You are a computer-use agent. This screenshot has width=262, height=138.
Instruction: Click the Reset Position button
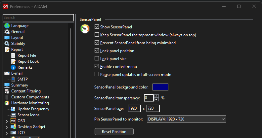click(114, 132)
